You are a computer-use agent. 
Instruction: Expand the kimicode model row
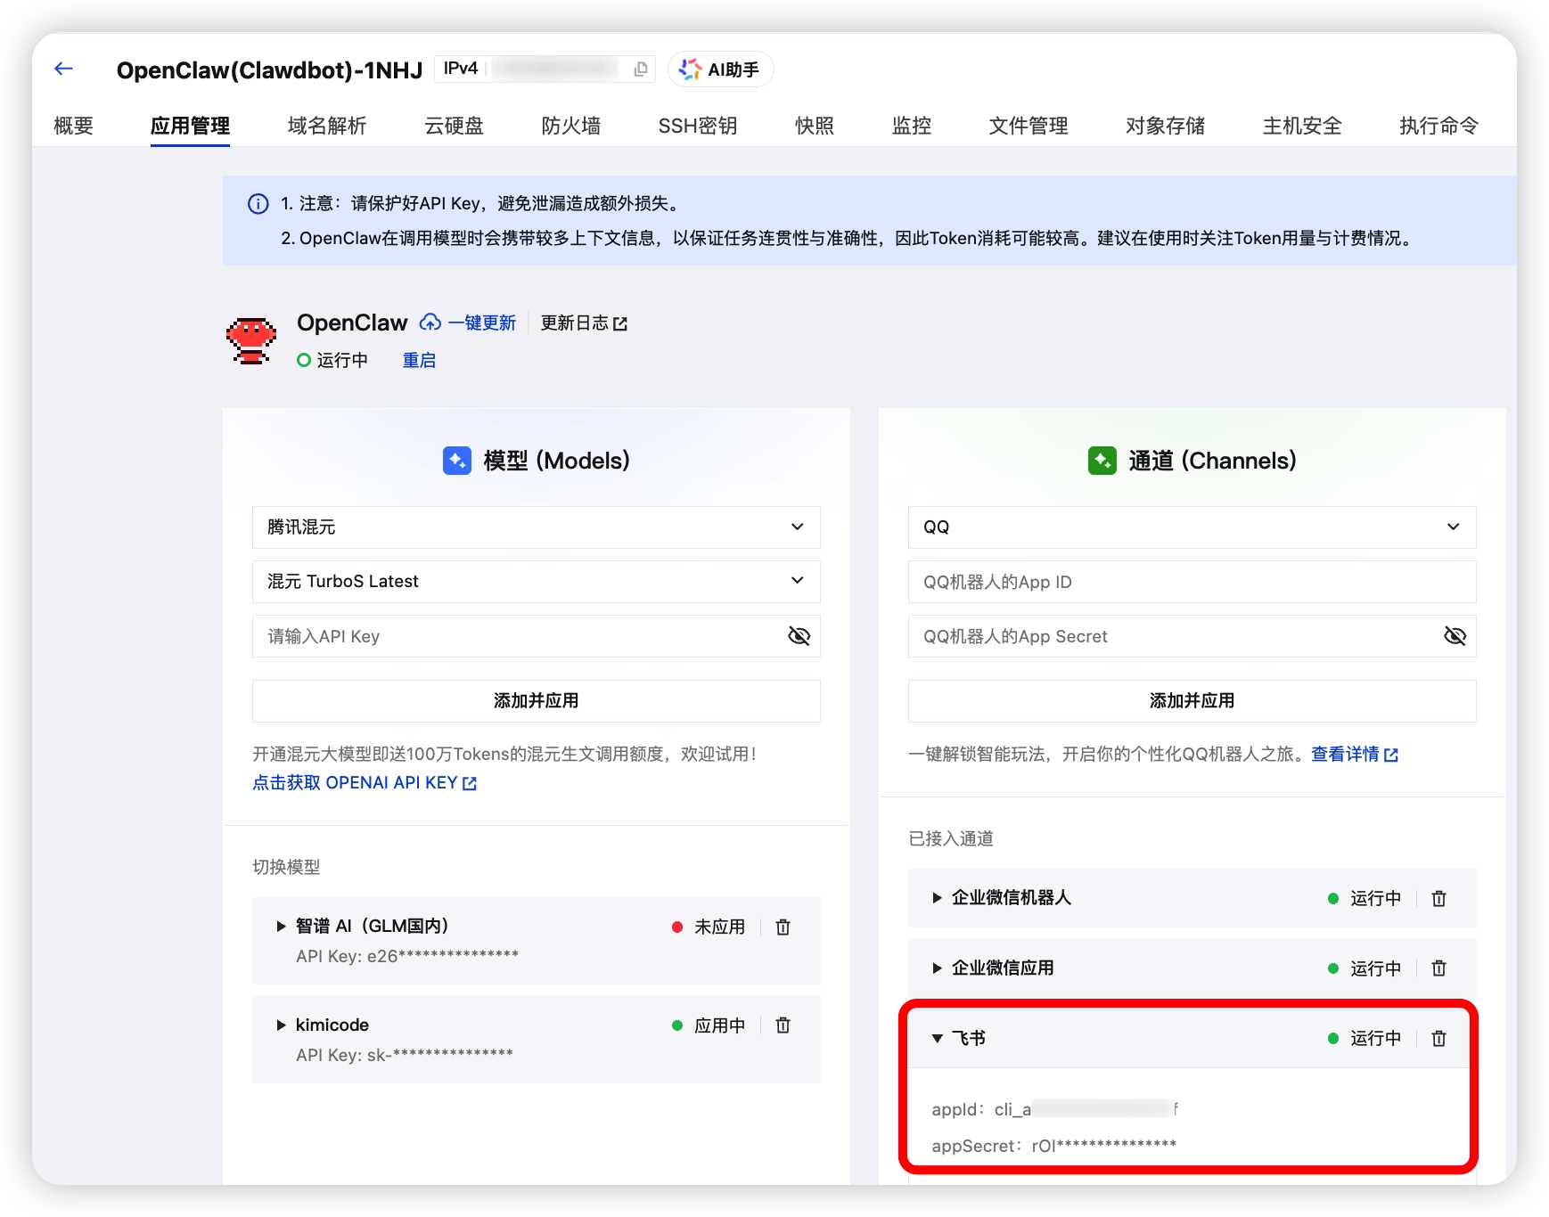point(281,1025)
